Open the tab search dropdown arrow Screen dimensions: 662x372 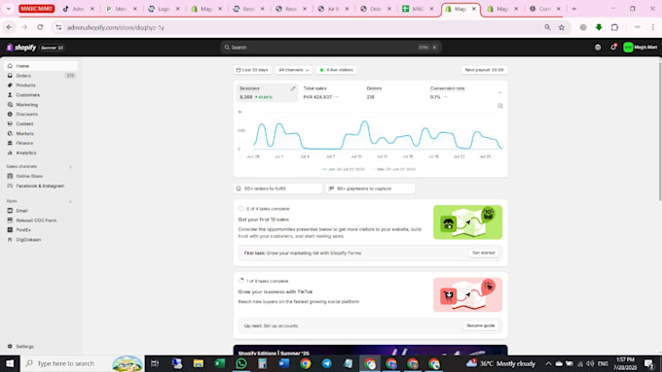tap(9, 9)
